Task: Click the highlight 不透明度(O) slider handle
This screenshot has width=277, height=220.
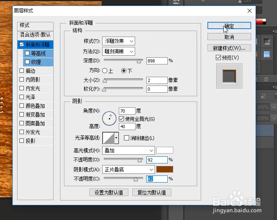Action: 140,160
